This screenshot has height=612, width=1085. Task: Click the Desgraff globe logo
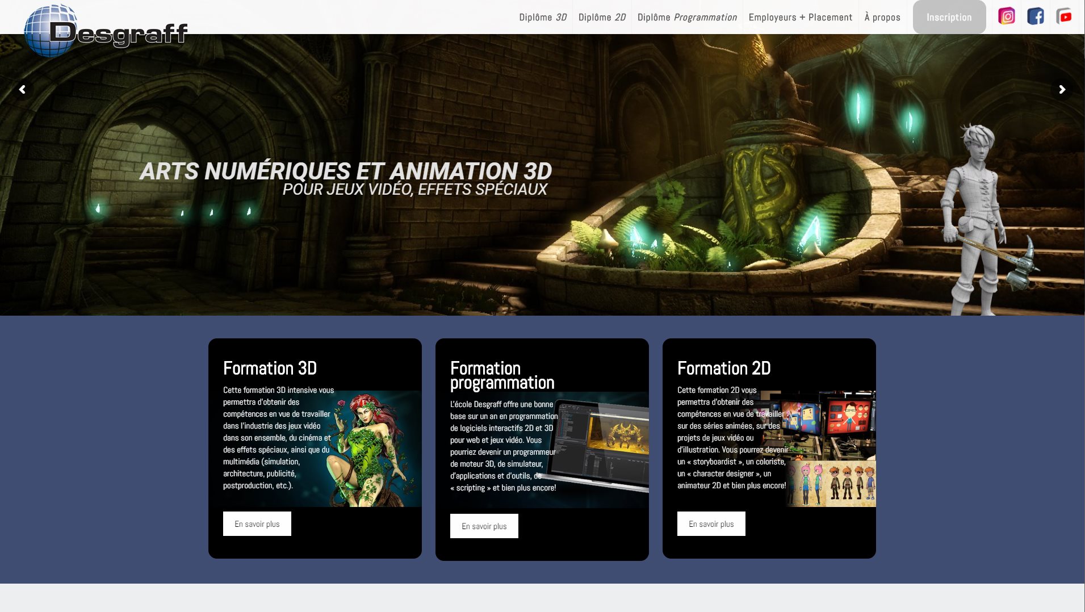(106, 31)
